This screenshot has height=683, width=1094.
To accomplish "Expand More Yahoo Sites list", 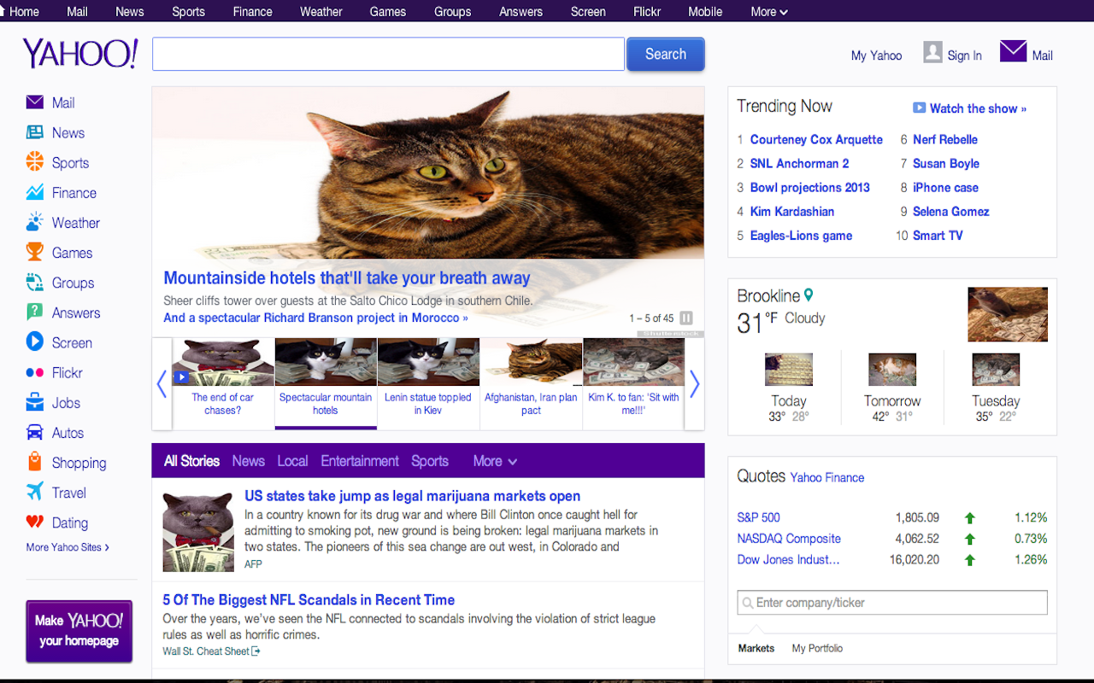I will pos(68,547).
